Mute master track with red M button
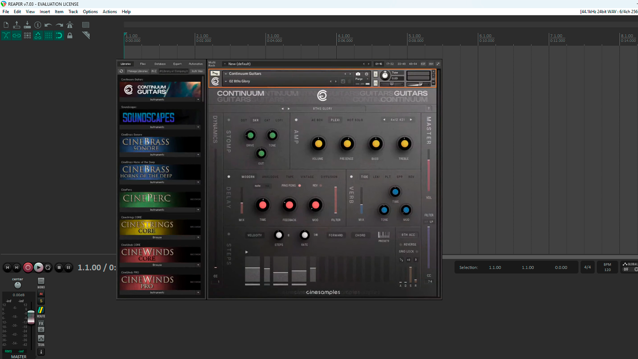This screenshot has height=359, width=638. (x=41, y=294)
